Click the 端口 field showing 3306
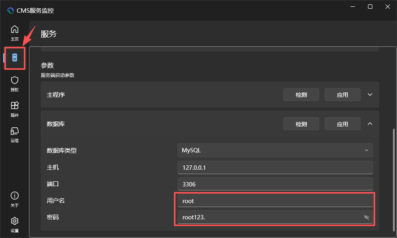The image size is (397, 238). (x=275, y=184)
